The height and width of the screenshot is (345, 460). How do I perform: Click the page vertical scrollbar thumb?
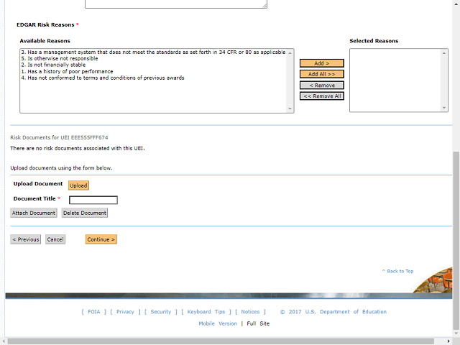click(x=456, y=241)
